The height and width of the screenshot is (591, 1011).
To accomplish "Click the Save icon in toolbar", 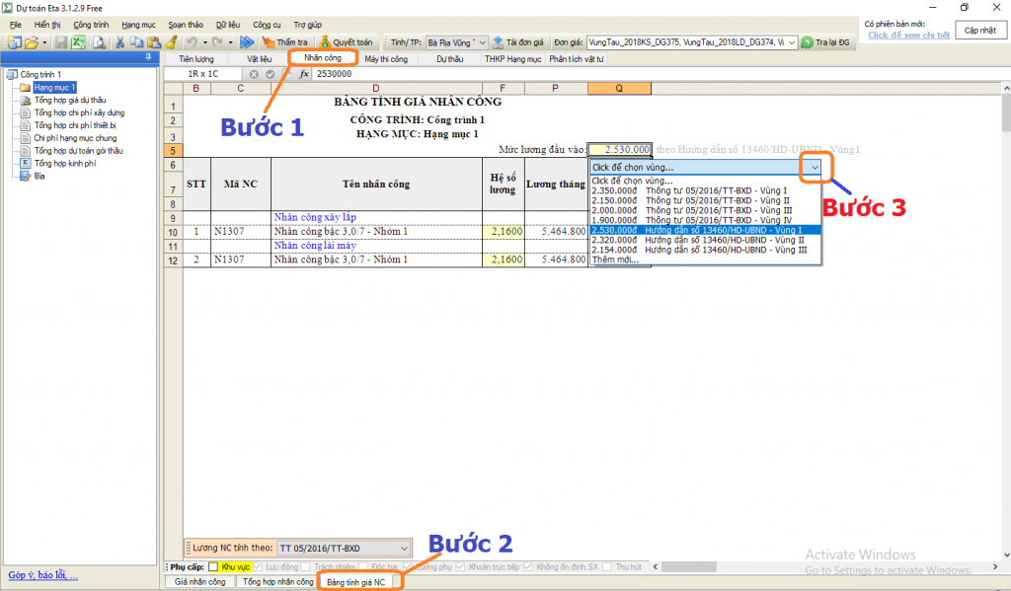I will (61, 42).
